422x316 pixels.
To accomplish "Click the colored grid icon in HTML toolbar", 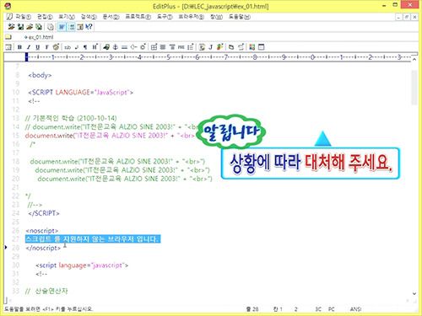I will [252, 47].
